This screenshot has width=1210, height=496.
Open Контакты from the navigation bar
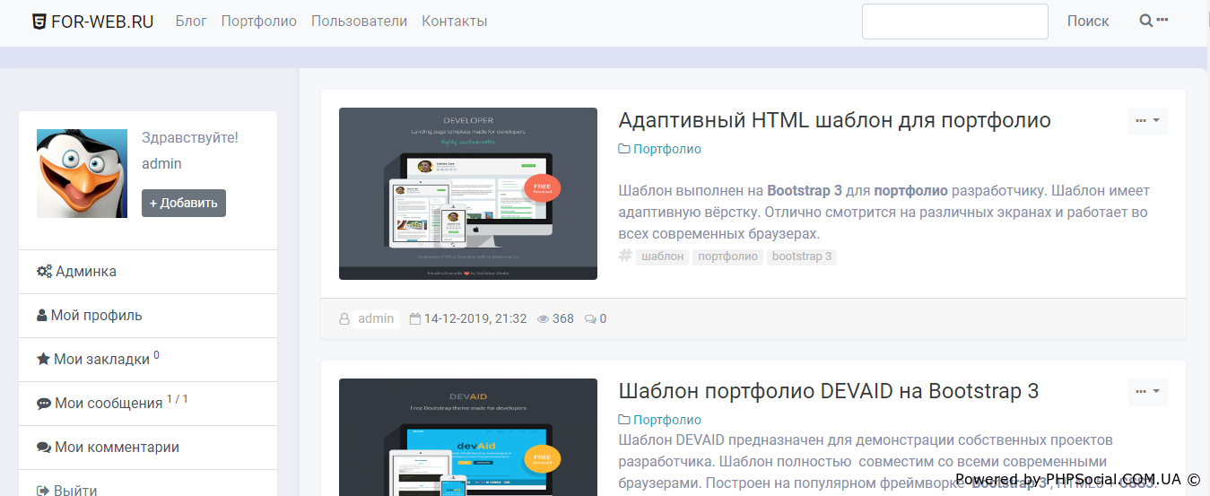coord(454,22)
